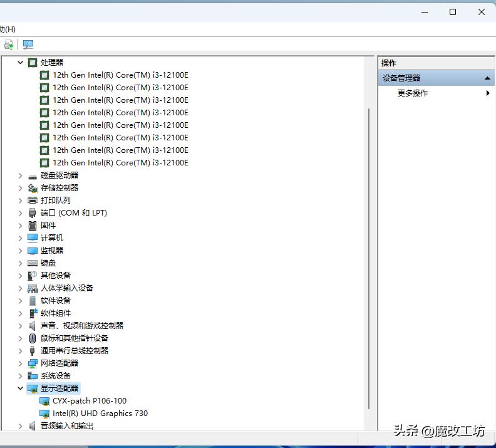Select CYX-patch P106-100 display adapter
Image resolution: width=496 pixels, height=448 pixels.
(x=90, y=401)
